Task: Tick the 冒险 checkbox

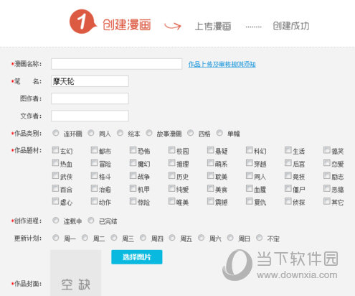Action: pos(94,163)
